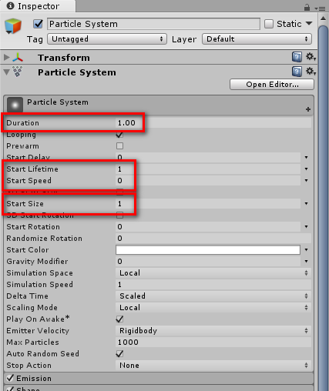This screenshot has width=329, height=391.
Task: Click the Particle System component dots icon
Action: pos(18,72)
